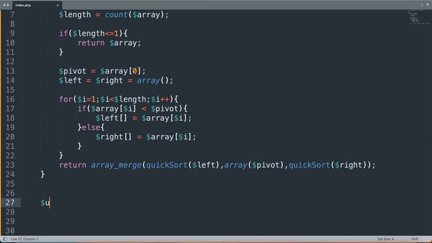This screenshot has width=432, height=243.
Task: Close the index.php tab via its dot
Action: coord(57,5)
